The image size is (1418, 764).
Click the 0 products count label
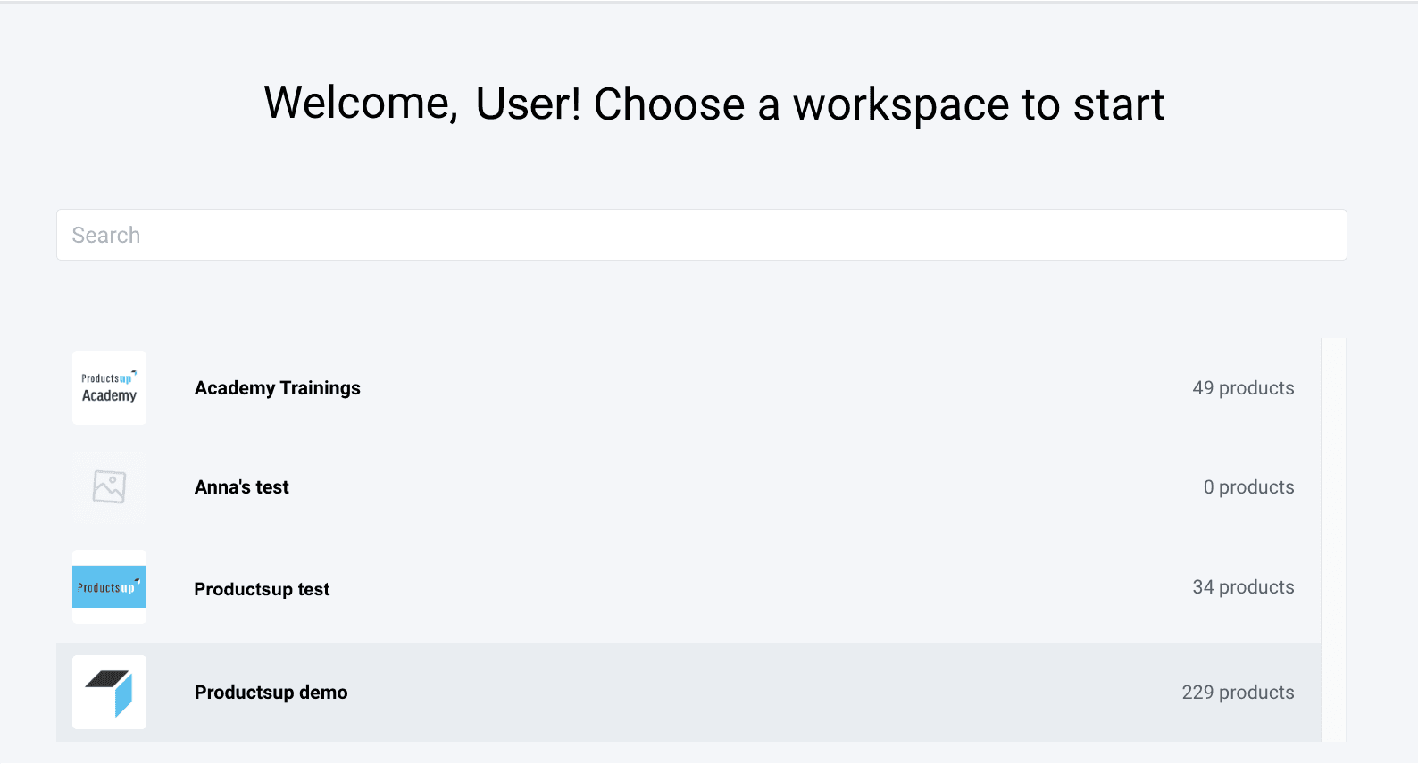pyautogui.click(x=1248, y=487)
